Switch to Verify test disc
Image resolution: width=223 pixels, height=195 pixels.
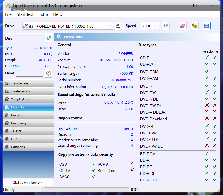point(28,99)
